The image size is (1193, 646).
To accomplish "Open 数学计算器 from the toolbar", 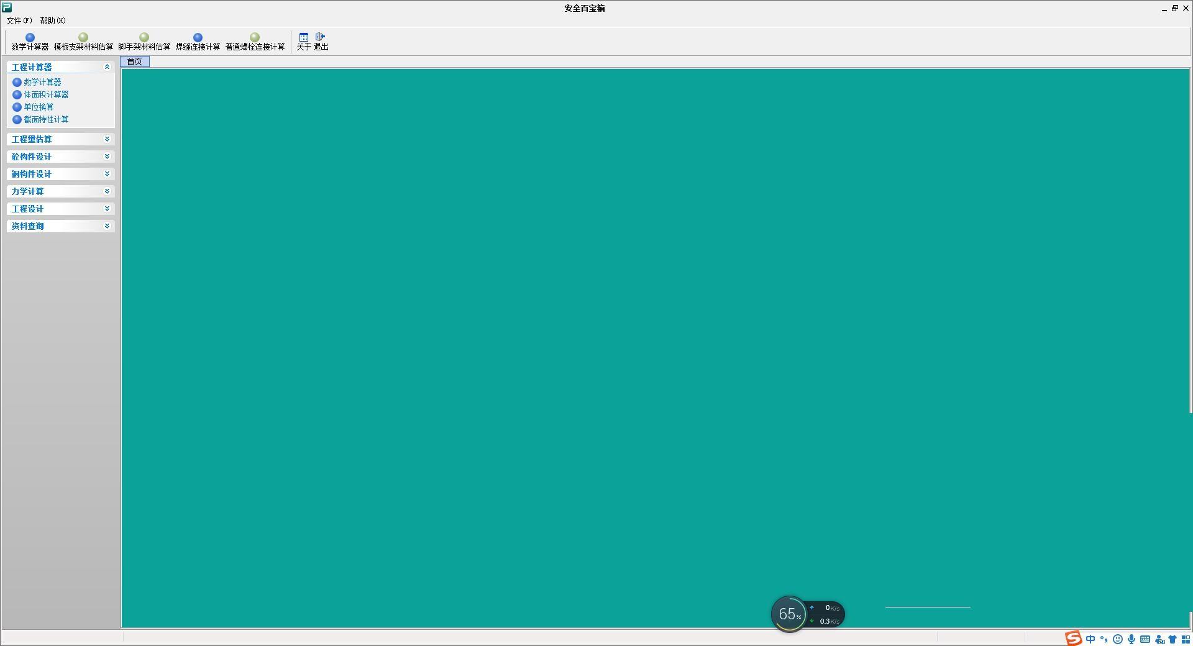I will [30, 42].
